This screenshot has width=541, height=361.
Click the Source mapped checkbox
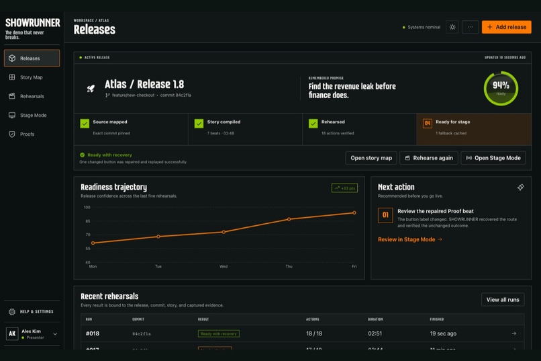[x=85, y=123]
